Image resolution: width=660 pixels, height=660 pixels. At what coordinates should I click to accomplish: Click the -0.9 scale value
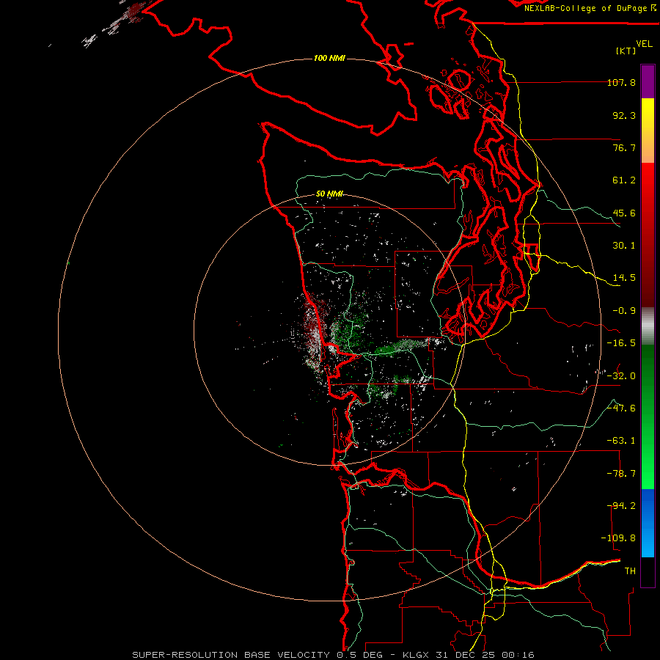pos(624,311)
